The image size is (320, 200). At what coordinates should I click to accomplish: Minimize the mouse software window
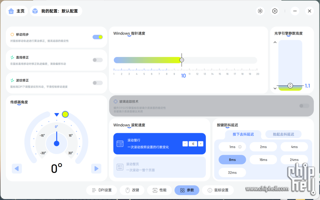295,11
